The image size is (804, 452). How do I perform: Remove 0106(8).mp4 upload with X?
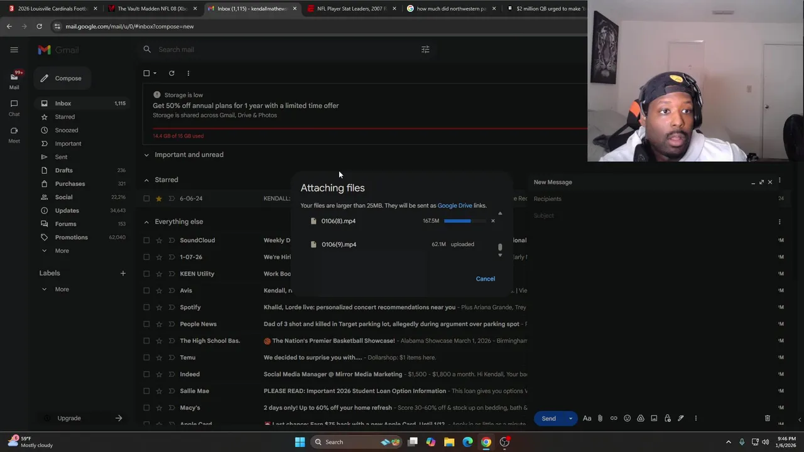[493, 221]
